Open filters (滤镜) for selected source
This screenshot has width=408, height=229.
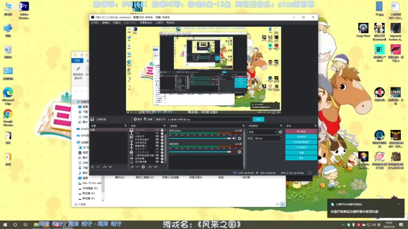(148, 119)
